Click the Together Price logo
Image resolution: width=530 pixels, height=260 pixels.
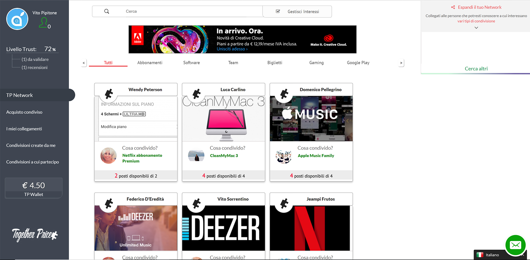pyautogui.click(x=35, y=234)
